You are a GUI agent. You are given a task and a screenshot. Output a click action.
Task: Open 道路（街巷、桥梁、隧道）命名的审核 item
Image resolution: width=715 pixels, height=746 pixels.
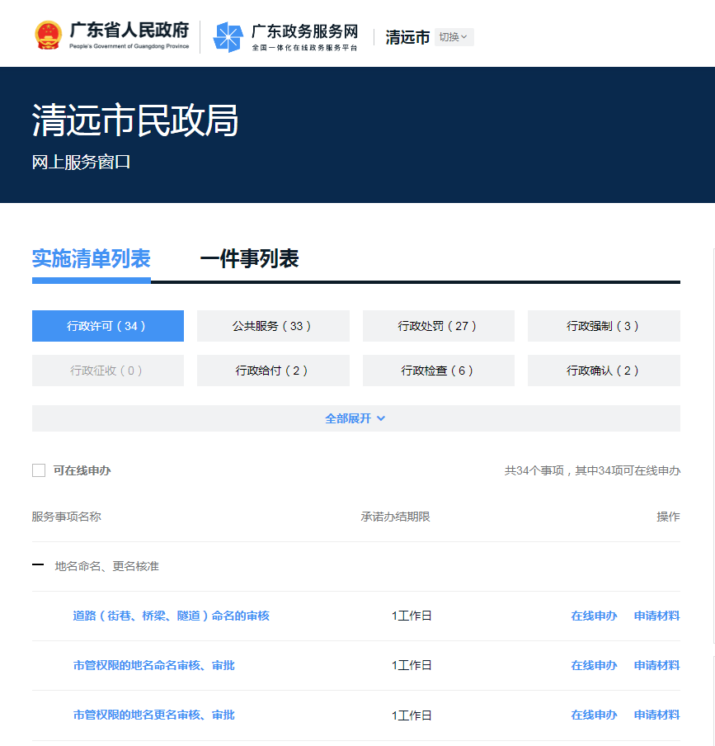171,616
